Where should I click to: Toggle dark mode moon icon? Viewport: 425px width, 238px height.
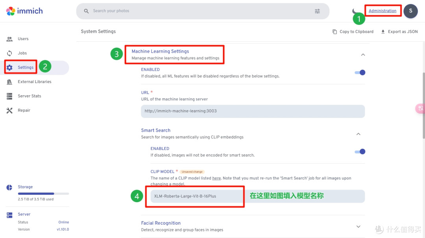[x=355, y=11]
